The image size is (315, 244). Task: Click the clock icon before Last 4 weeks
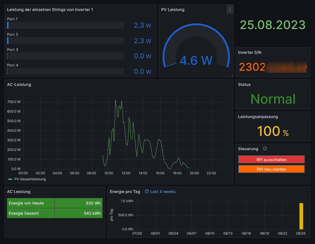point(147,192)
